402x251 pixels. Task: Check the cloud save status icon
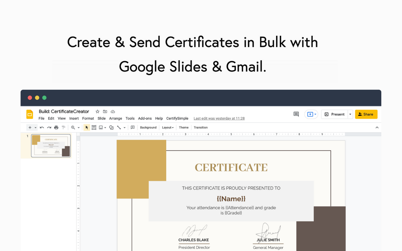(113, 111)
